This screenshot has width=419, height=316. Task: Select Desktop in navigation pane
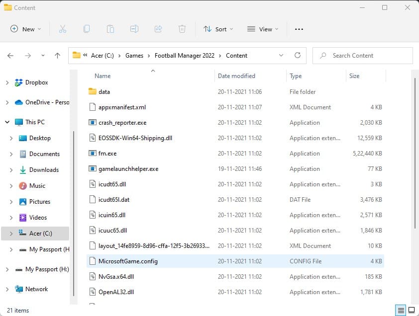click(40, 138)
